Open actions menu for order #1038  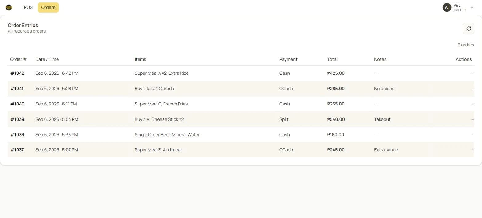(x=472, y=135)
